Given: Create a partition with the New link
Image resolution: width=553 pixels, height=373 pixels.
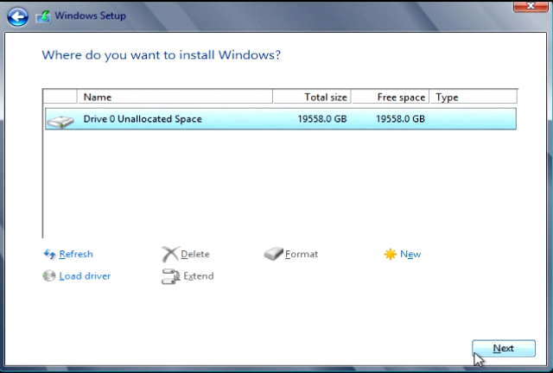Looking at the screenshot, I should click(x=410, y=254).
